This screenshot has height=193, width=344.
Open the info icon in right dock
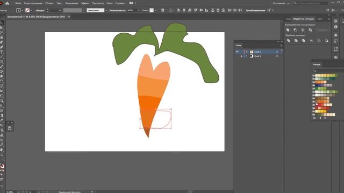[x=335, y=27]
